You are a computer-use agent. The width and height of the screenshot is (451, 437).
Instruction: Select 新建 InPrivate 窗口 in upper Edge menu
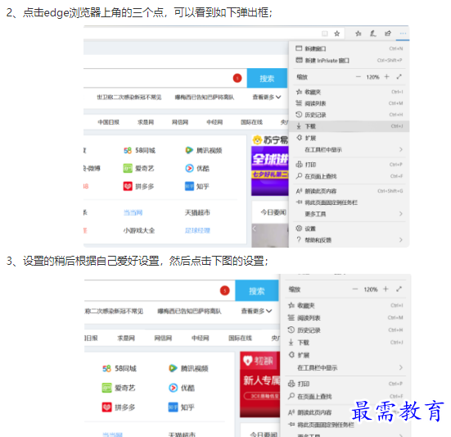coord(350,60)
